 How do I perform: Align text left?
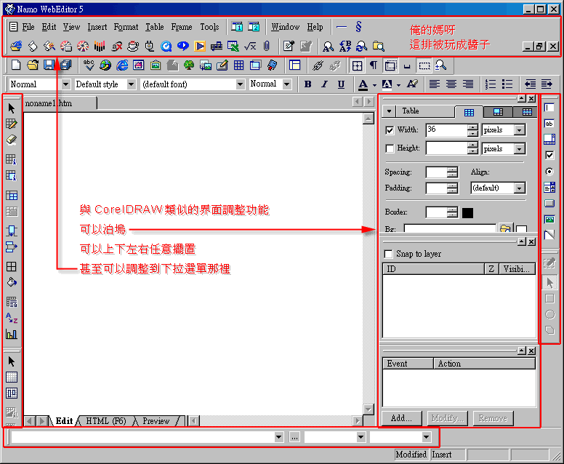click(x=435, y=84)
